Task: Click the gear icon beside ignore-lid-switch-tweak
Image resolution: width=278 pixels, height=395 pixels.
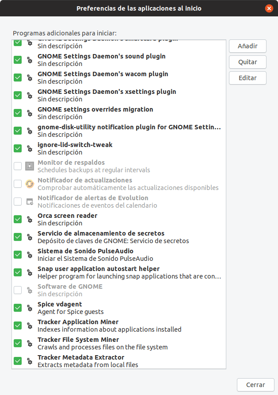Action: click(x=30, y=148)
